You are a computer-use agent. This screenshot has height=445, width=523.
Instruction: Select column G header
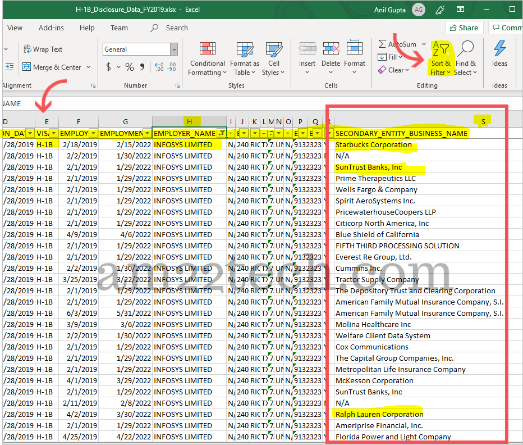click(x=125, y=121)
